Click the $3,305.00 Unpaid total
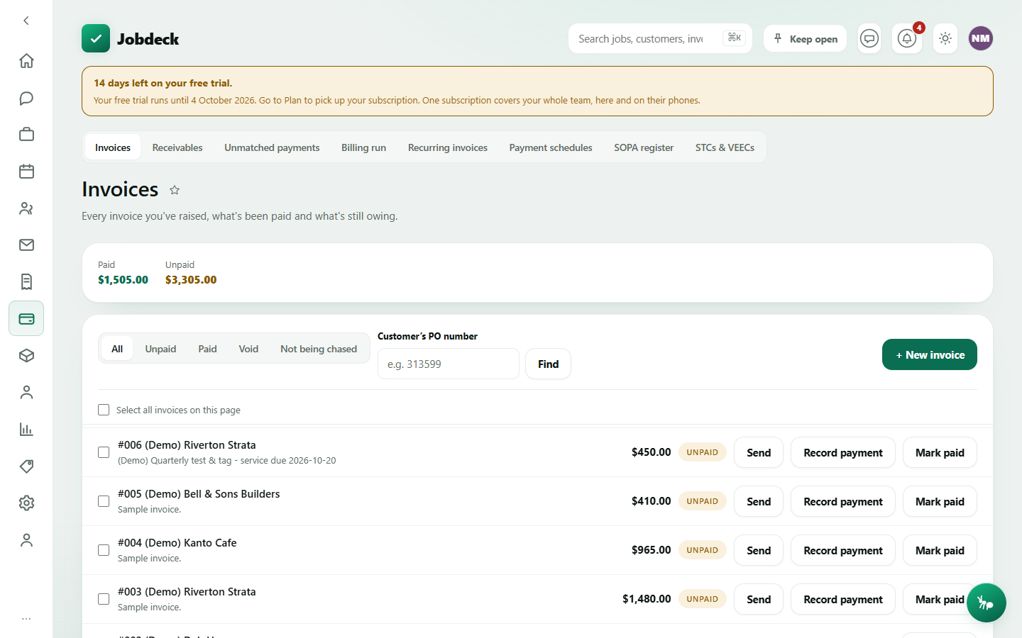This screenshot has height=638, width=1022. pyautogui.click(x=191, y=280)
